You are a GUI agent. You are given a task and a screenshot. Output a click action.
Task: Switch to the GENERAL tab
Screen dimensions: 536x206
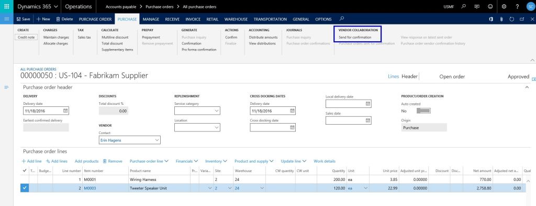pyautogui.click(x=301, y=19)
